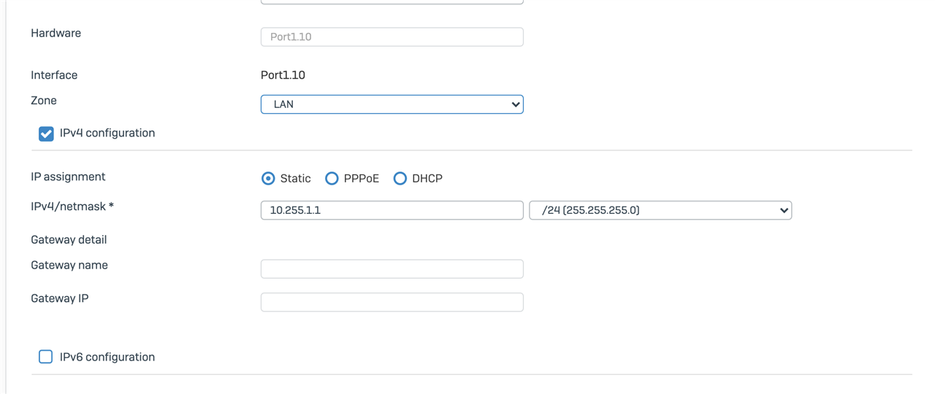Choose the PPPoE radio button
935x394 pixels.
tap(332, 178)
